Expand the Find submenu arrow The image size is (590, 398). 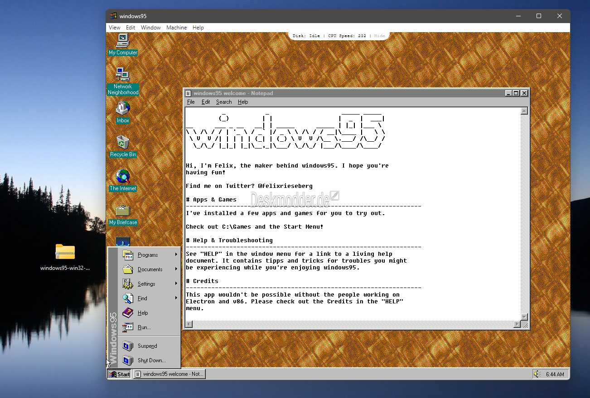[176, 298]
